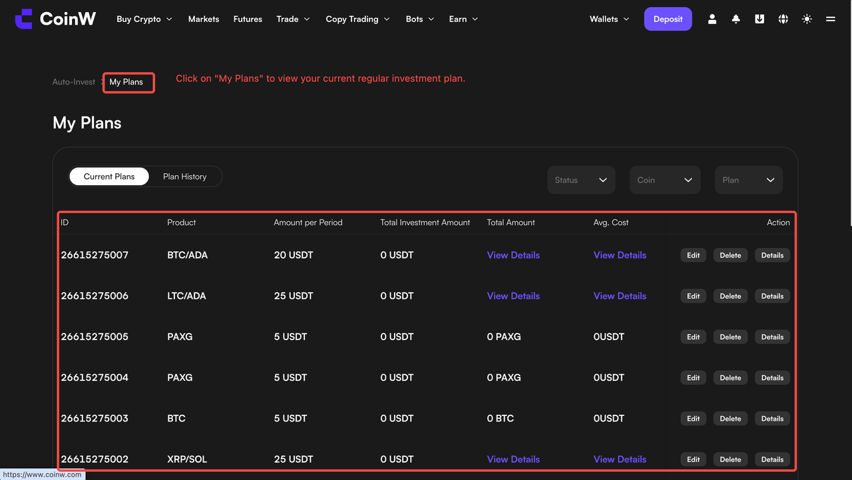
Task: Expand the Wallets menu
Action: tap(610, 19)
